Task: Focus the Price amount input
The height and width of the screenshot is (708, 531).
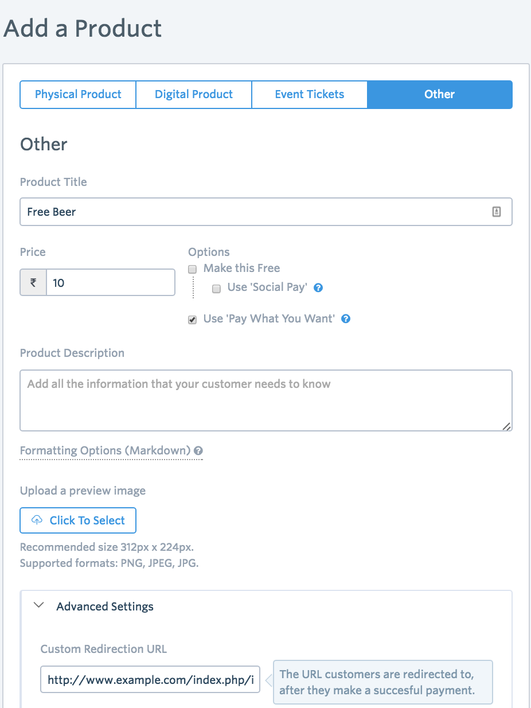Action: [110, 282]
